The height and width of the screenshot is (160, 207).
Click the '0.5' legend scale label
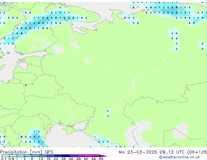11,159
